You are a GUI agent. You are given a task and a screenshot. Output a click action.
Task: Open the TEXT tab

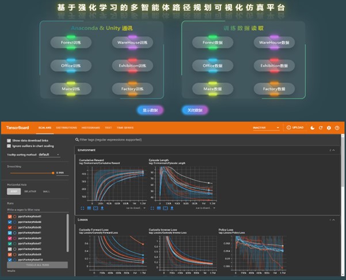(108, 128)
